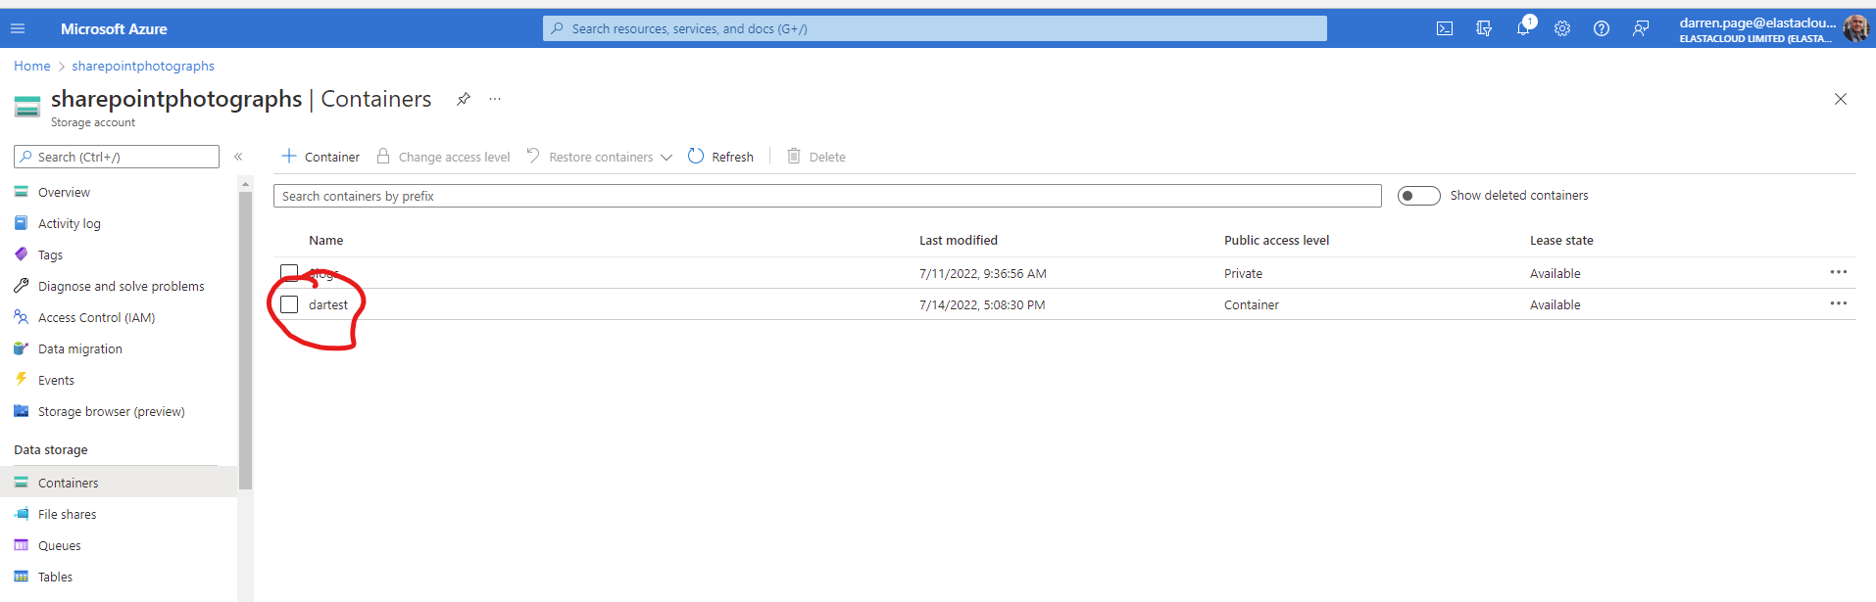Open Tags in the left menu
The image size is (1876, 602).
pyautogui.click(x=50, y=255)
